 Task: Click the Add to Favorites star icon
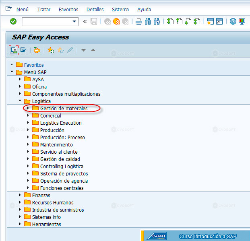pos(51,50)
